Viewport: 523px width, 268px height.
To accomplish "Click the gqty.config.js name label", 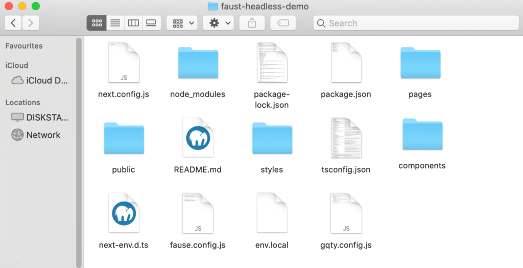I will click(346, 245).
